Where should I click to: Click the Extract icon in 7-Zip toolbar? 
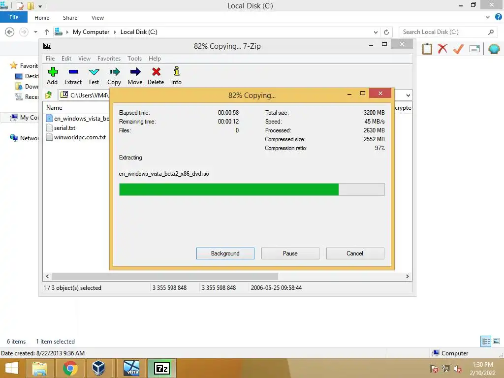[x=73, y=72]
